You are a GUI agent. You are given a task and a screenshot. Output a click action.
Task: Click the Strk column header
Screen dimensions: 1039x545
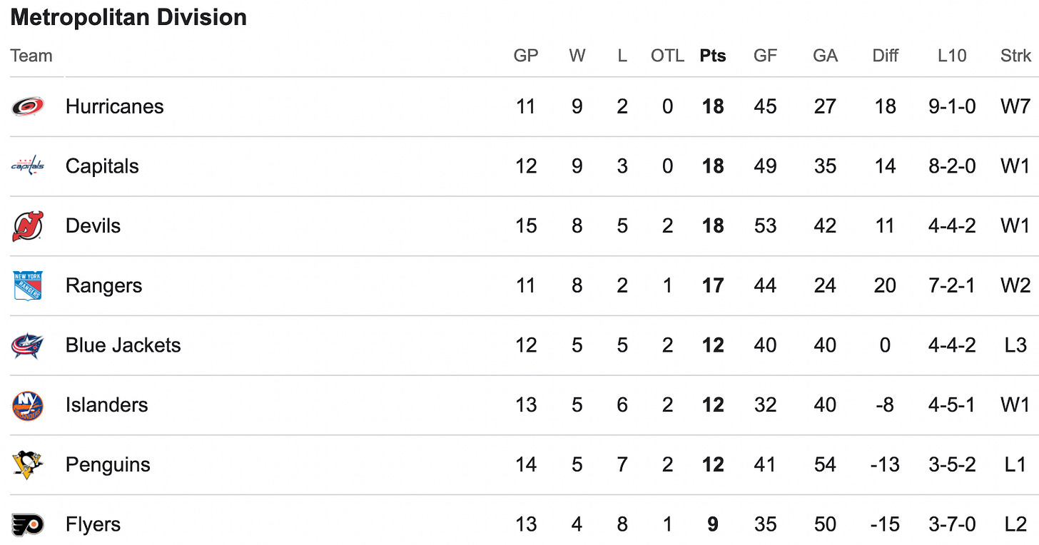pos(1015,56)
